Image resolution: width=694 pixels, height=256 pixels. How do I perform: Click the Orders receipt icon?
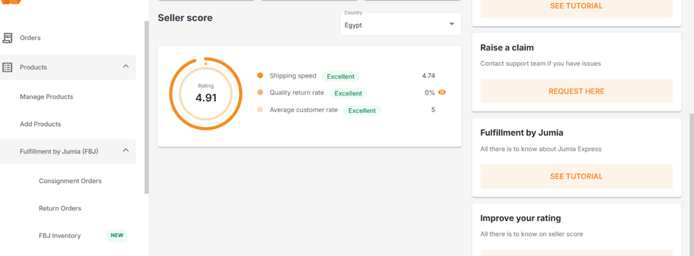[x=7, y=38]
